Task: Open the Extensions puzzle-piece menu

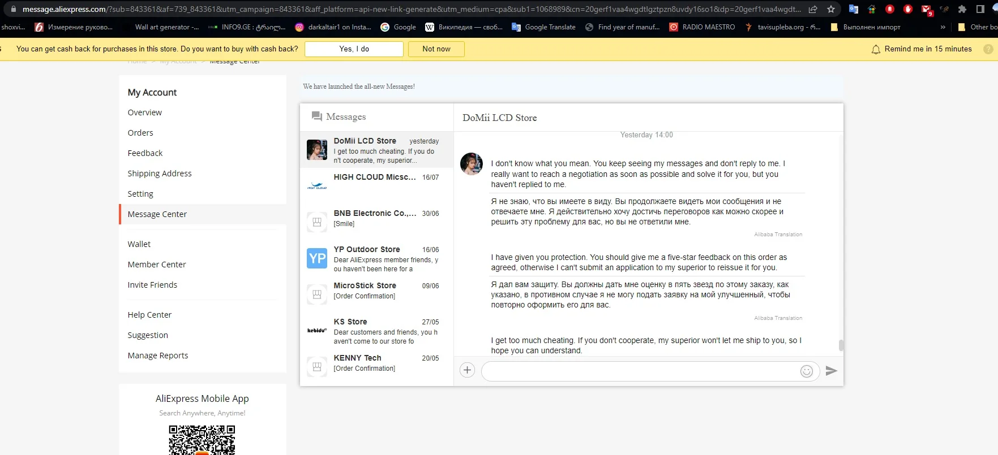Action: pos(962,9)
